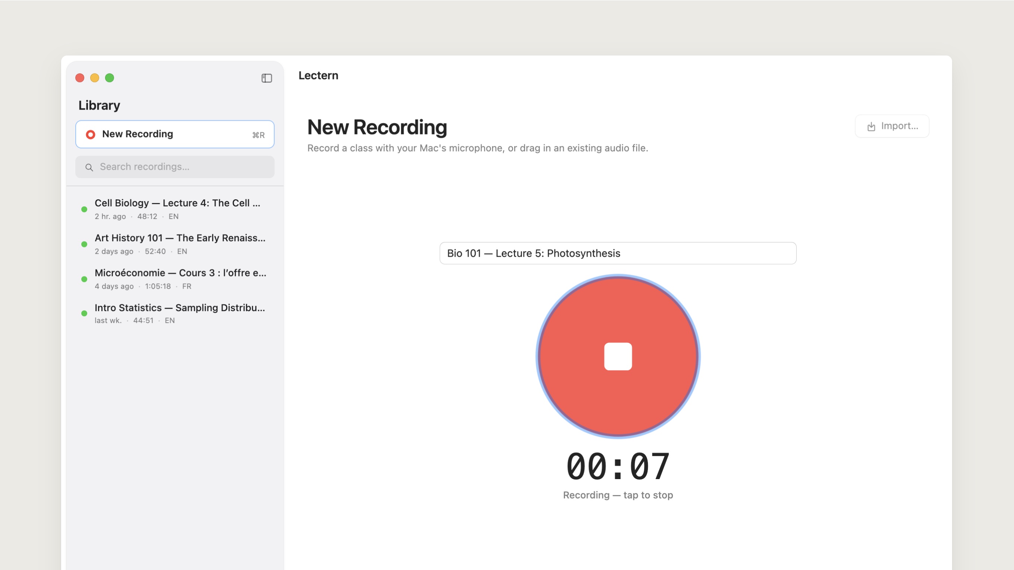Stop the recording with the red button

pyautogui.click(x=618, y=356)
